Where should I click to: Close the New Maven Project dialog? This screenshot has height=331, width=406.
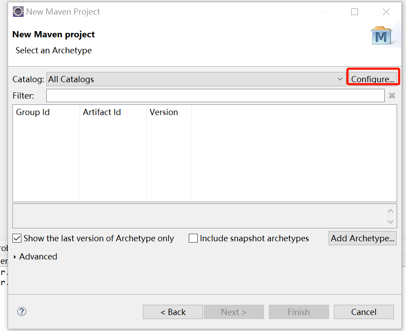point(386,12)
